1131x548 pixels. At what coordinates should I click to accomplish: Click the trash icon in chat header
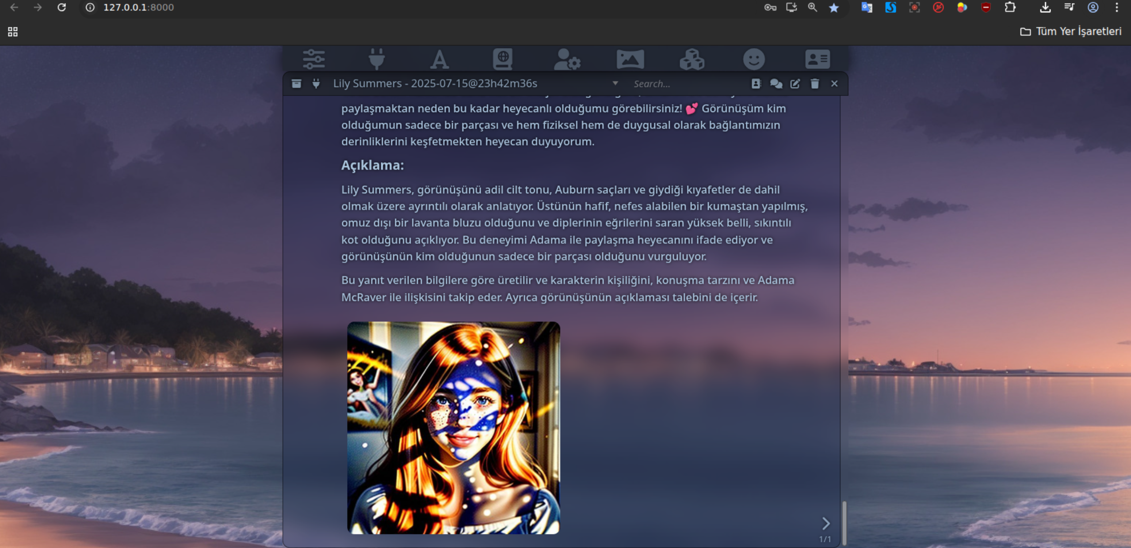(814, 83)
